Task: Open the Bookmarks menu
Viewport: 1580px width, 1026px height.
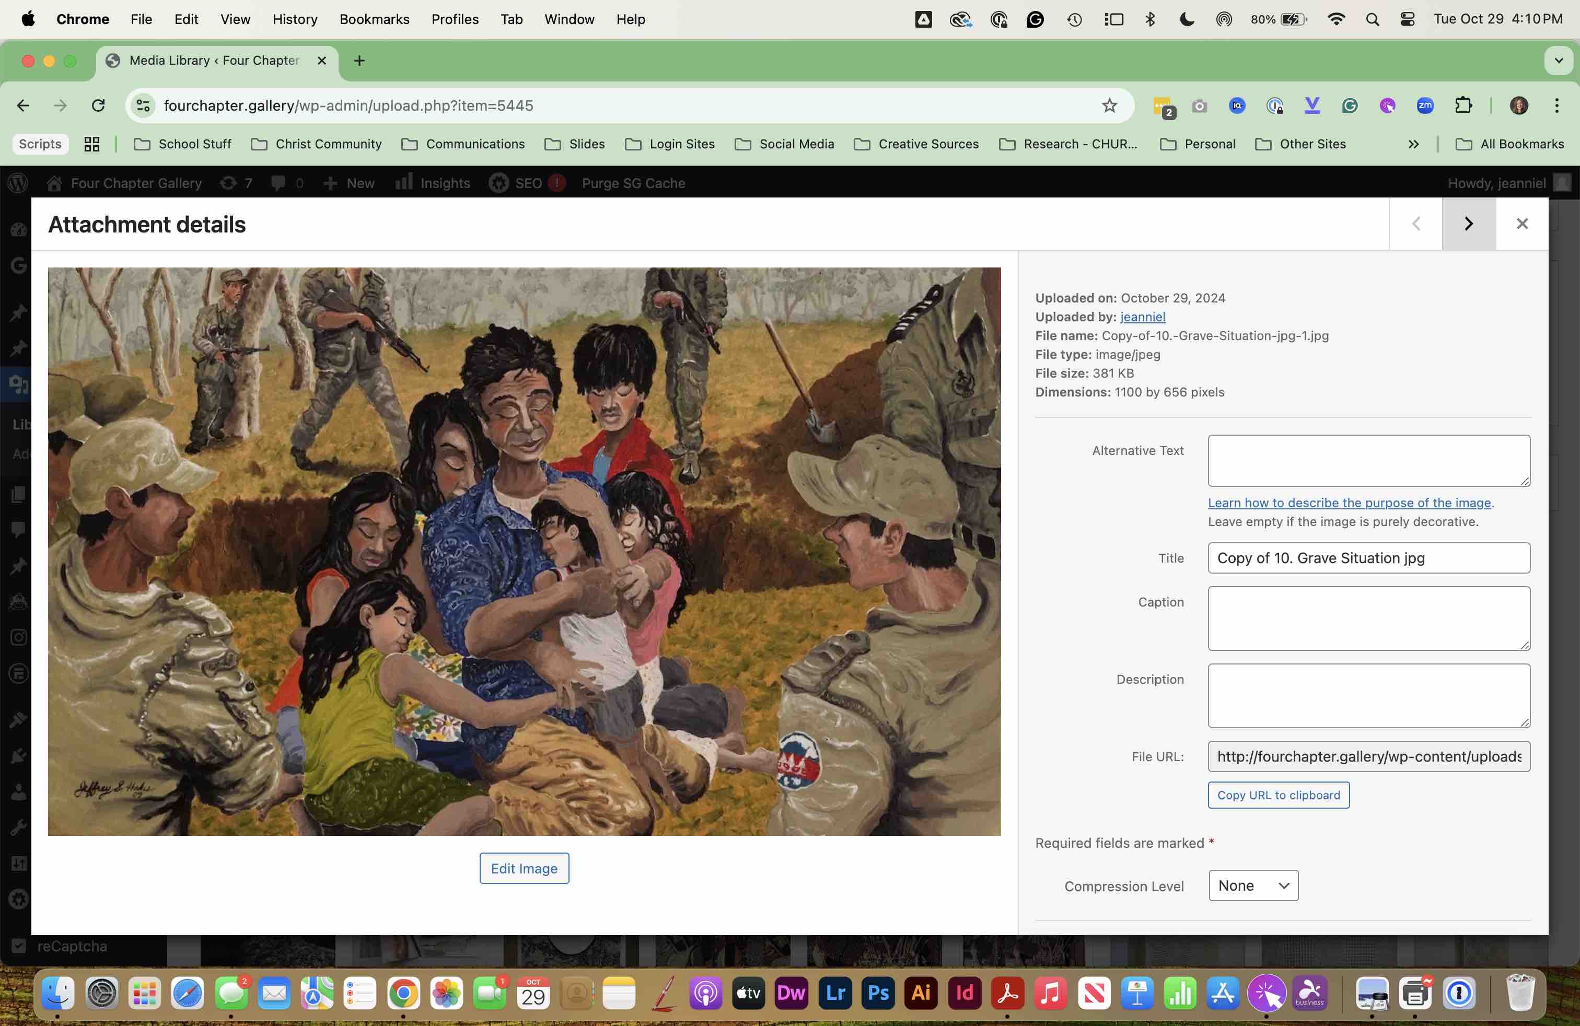Action: [x=375, y=19]
